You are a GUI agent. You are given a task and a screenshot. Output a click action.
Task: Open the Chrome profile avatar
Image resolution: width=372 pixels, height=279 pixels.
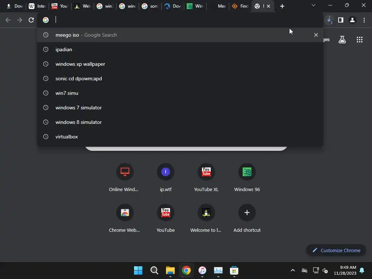tap(352, 20)
